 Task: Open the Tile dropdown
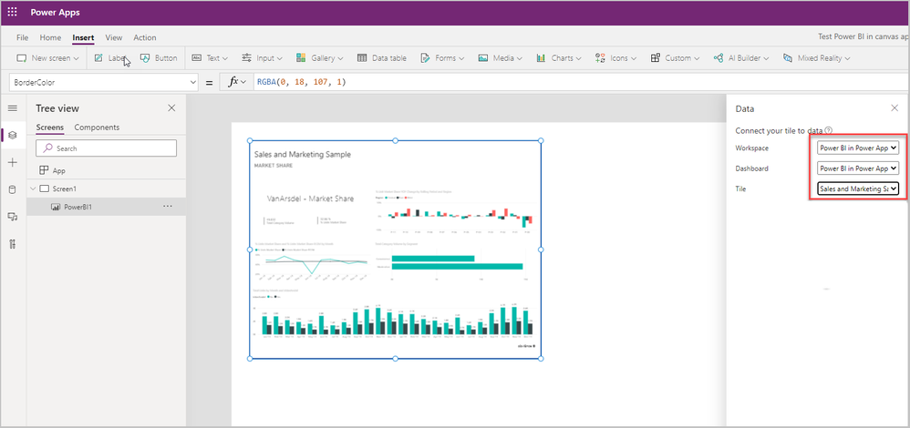coord(858,189)
